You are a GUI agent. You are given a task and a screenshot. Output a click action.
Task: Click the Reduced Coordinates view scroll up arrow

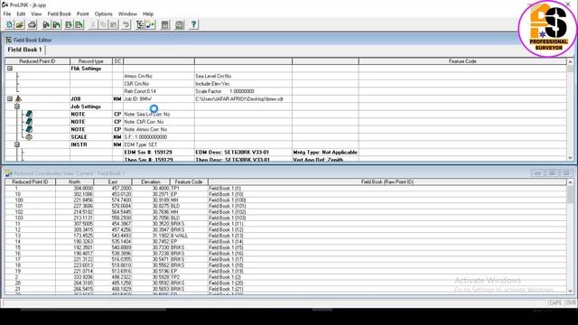tap(570, 182)
